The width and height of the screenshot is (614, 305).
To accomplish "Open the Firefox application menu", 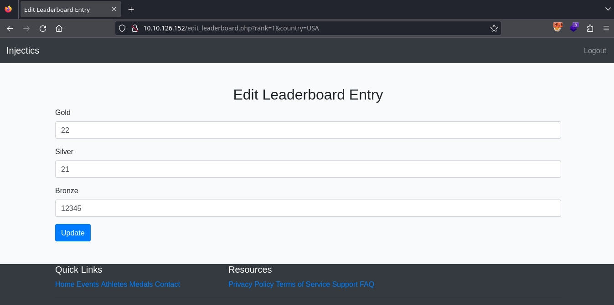I will click(x=606, y=28).
